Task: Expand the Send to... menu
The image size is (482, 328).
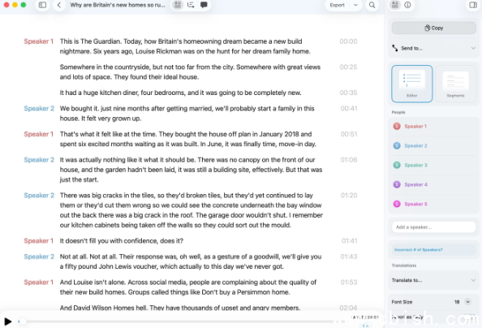Action: click(434, 48)
